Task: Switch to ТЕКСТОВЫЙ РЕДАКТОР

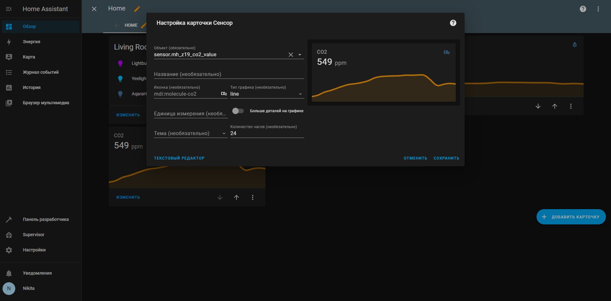Action: coord(179,158)
